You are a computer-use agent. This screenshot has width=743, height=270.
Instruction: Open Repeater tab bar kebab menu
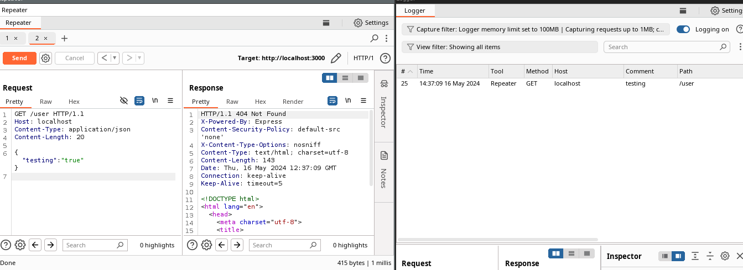[386, 38]
